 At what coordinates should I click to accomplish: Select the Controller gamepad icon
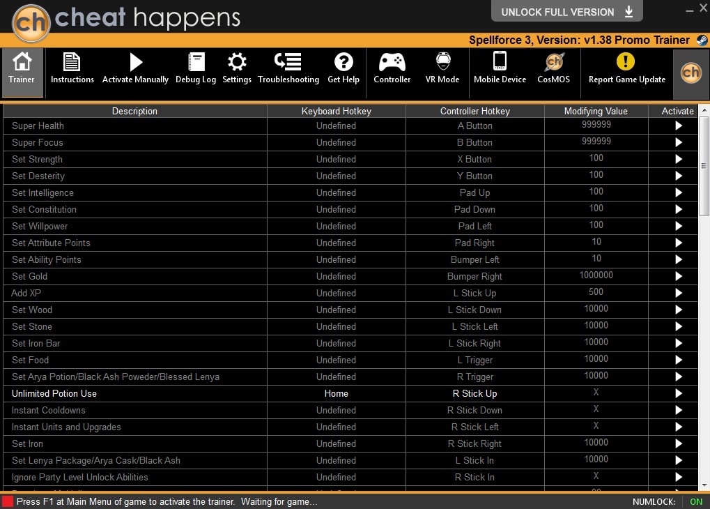pos(392,62)
